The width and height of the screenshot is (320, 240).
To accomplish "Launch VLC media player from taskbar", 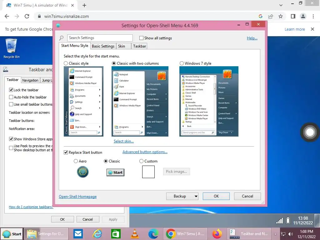I will pos(134,234).
